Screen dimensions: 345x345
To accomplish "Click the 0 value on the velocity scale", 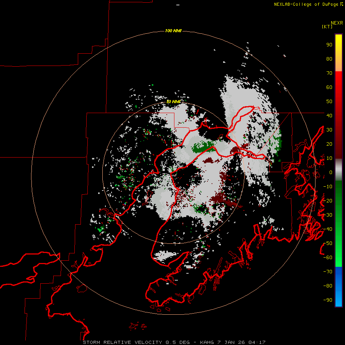I will (x=331, y=172).
